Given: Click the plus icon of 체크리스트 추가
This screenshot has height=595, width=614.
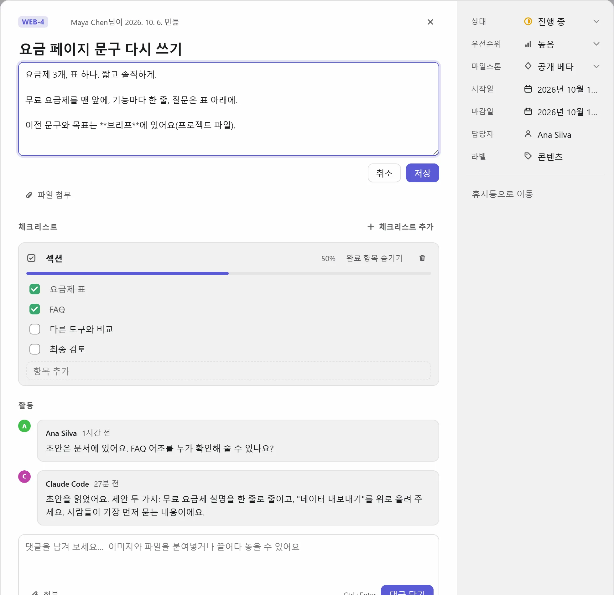Looking at the screenshot, I should [371, 227].
